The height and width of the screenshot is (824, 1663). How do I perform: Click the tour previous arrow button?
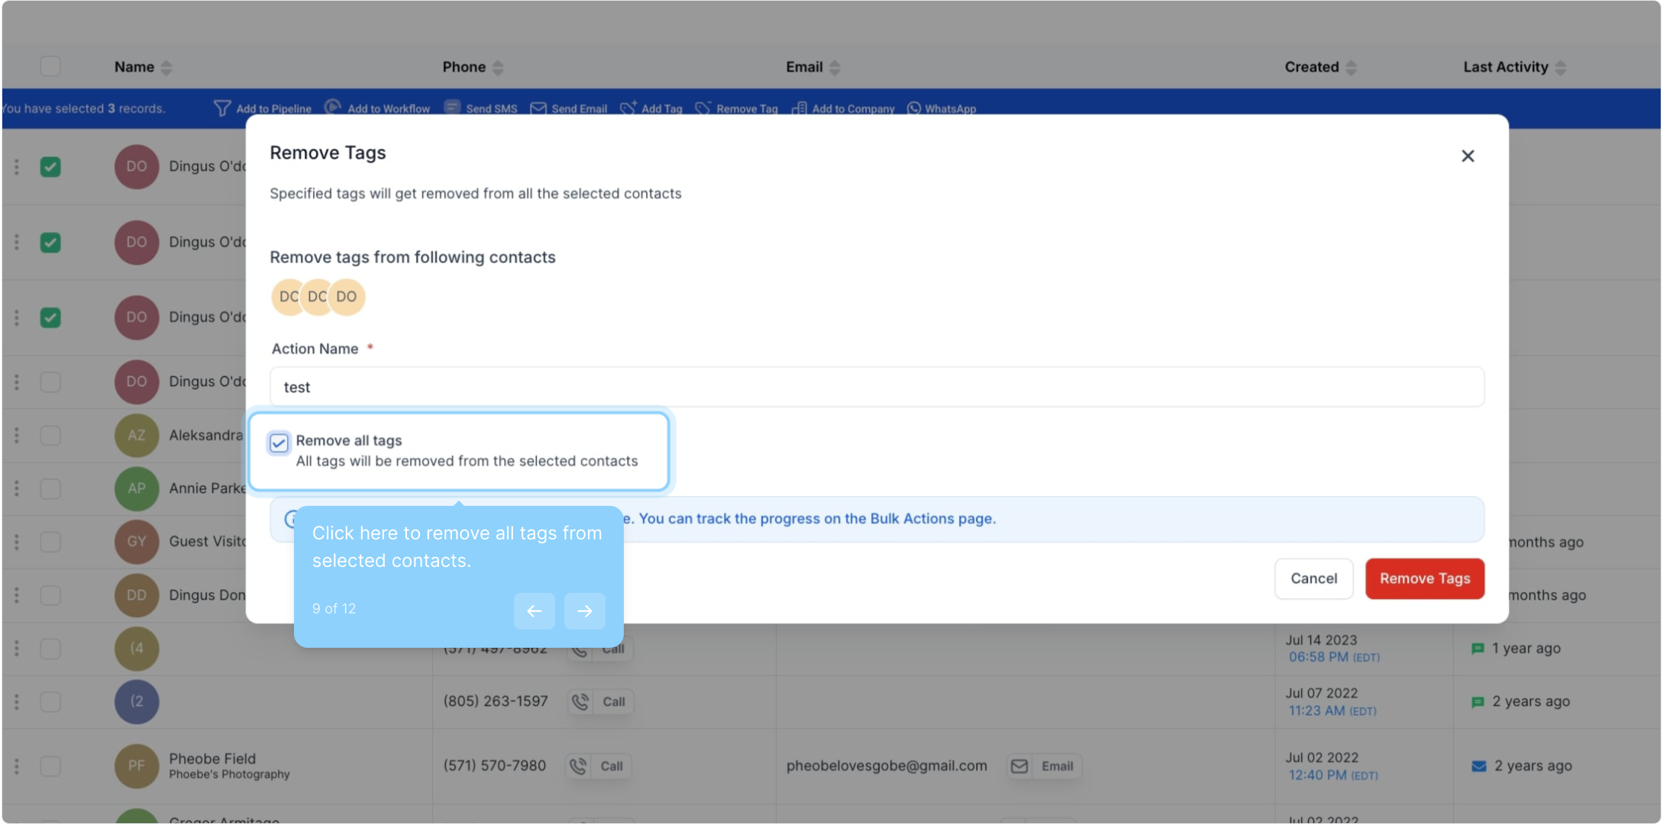coord(534,610)
